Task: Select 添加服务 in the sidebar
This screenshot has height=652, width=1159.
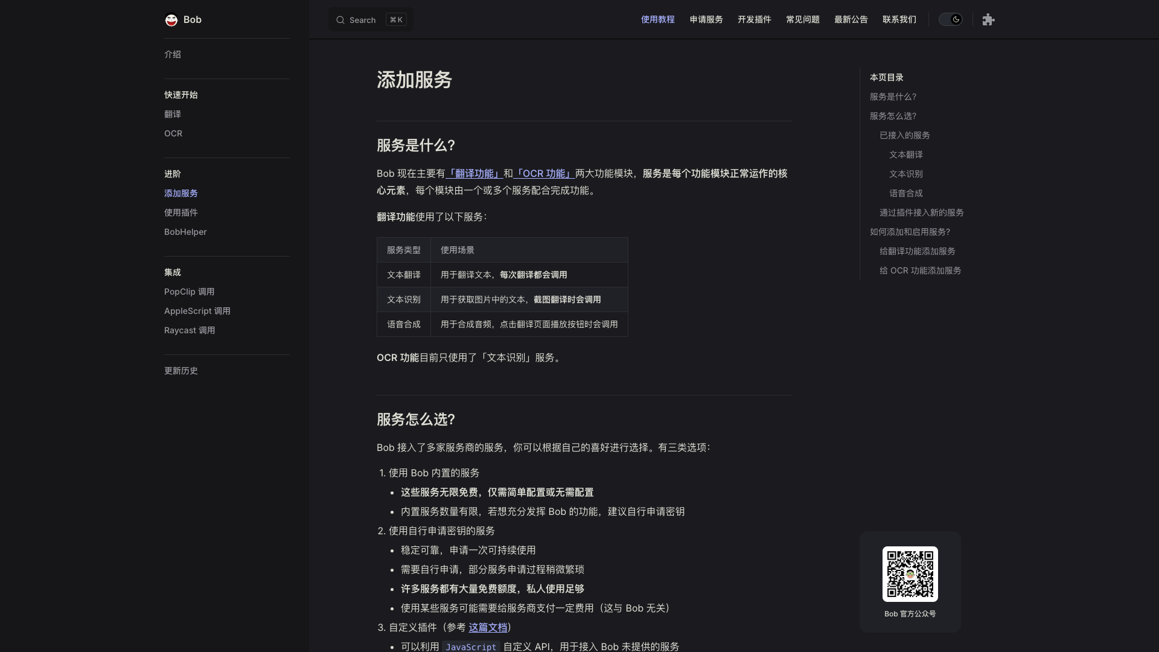Action: (181, 193)
